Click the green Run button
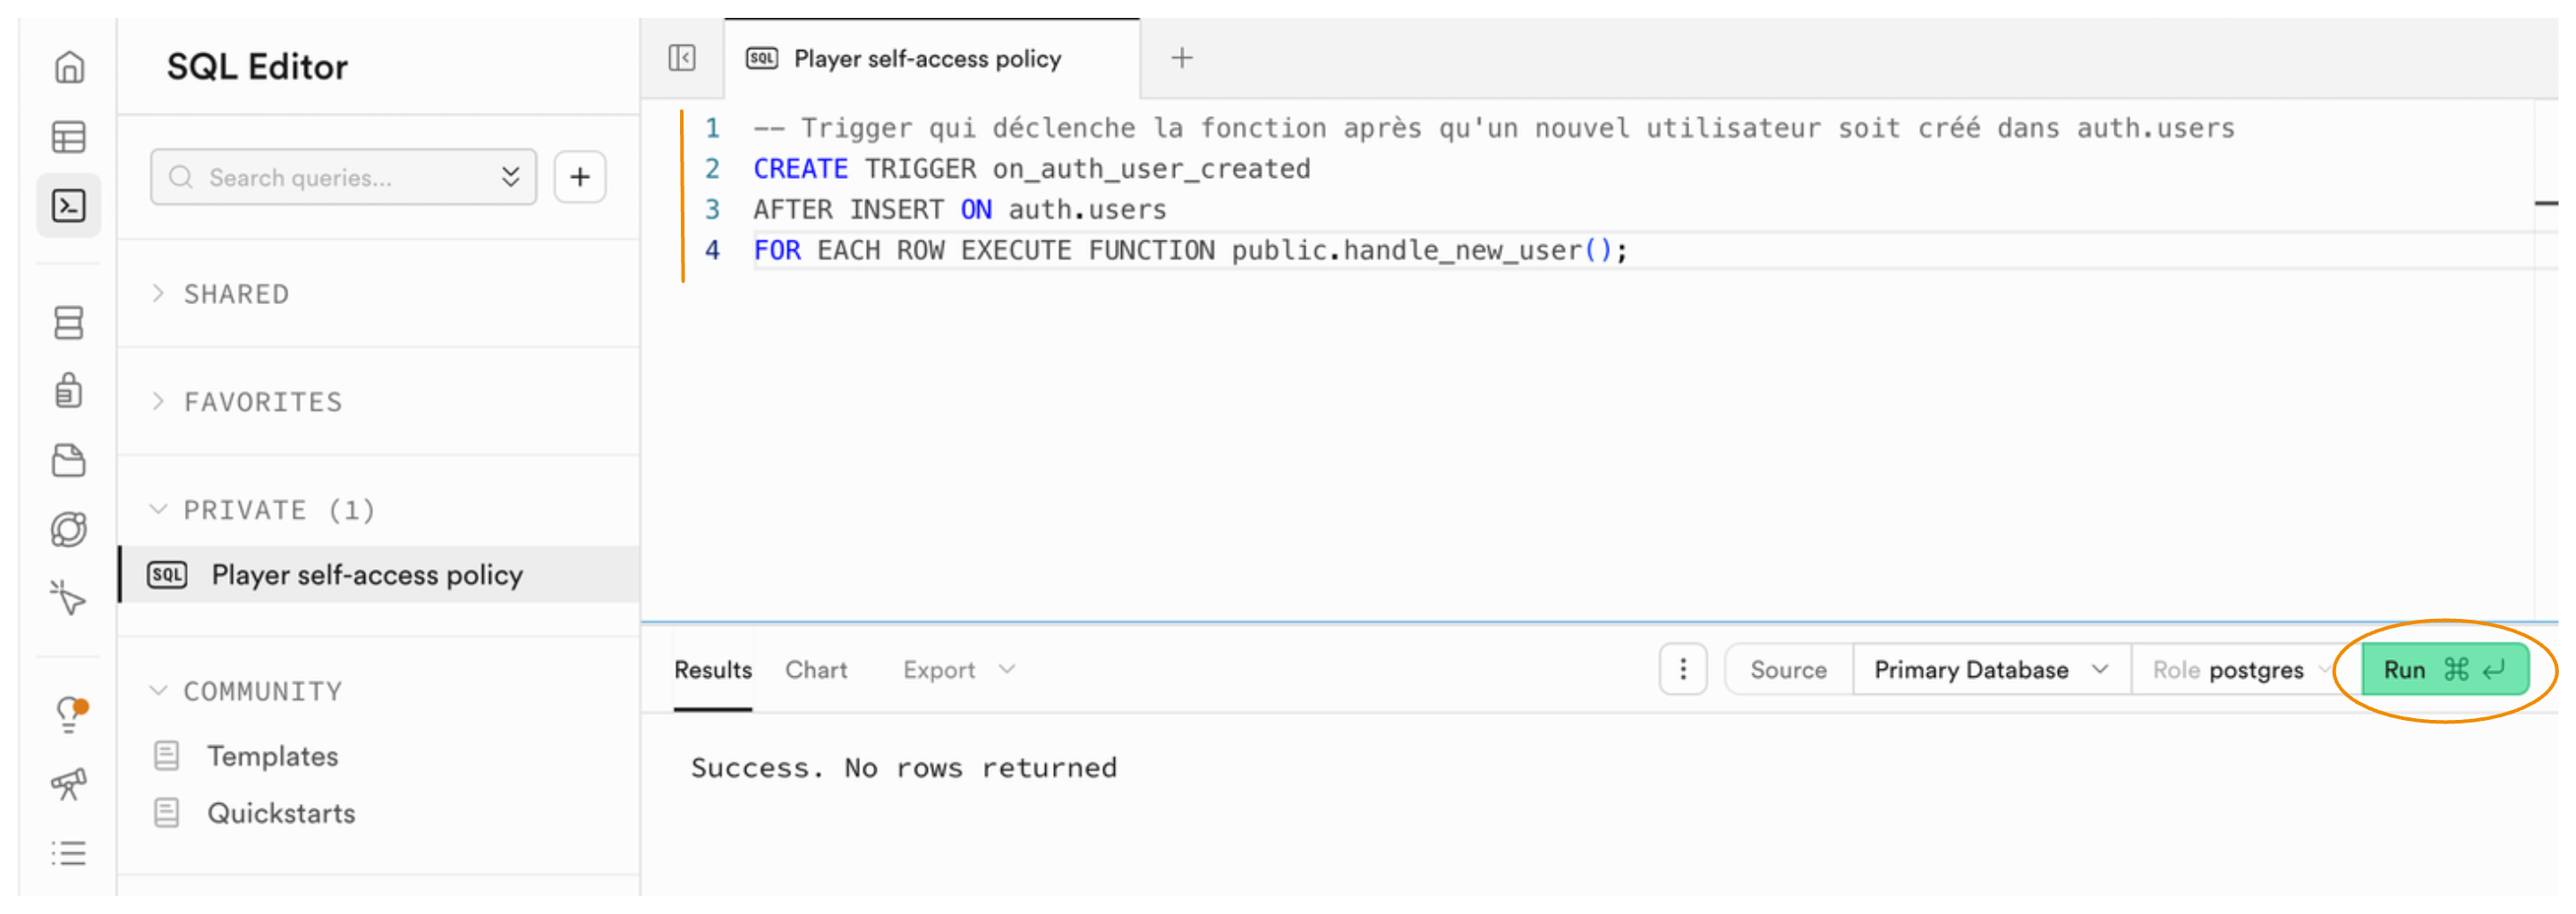The height and width of the screenshot is (914, 2576). [x=2444, y=670]
